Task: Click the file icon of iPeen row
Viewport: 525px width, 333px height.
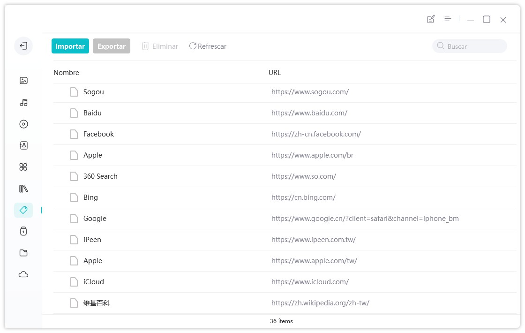Action: (74, 240)
